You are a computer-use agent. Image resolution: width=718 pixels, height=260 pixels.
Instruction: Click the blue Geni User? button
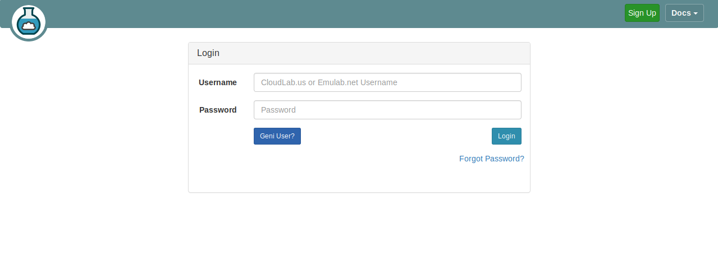tap(277, 136)
